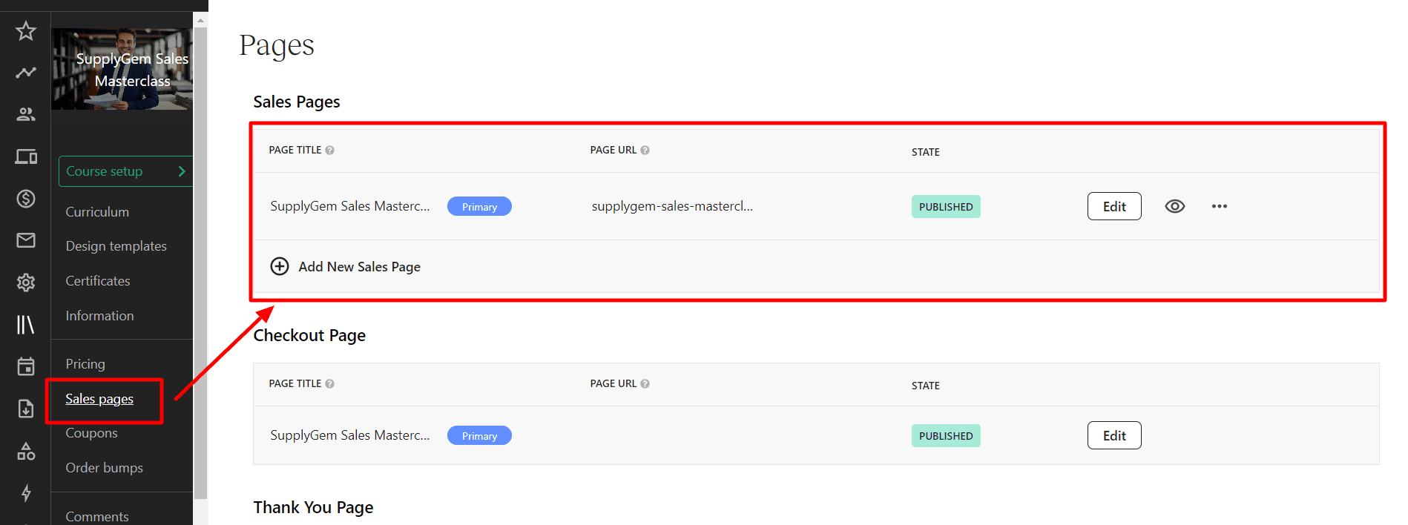Click the help icon beside Checkout PAGE TITLE
This screenshot has height=525, width=1408.
(330, 383)
